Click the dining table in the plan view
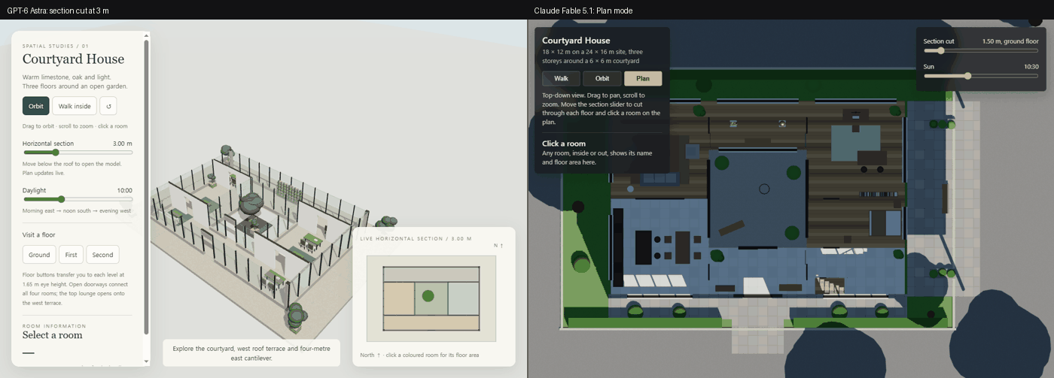The height and width of the screenshot is (378, 1054). 682,246
